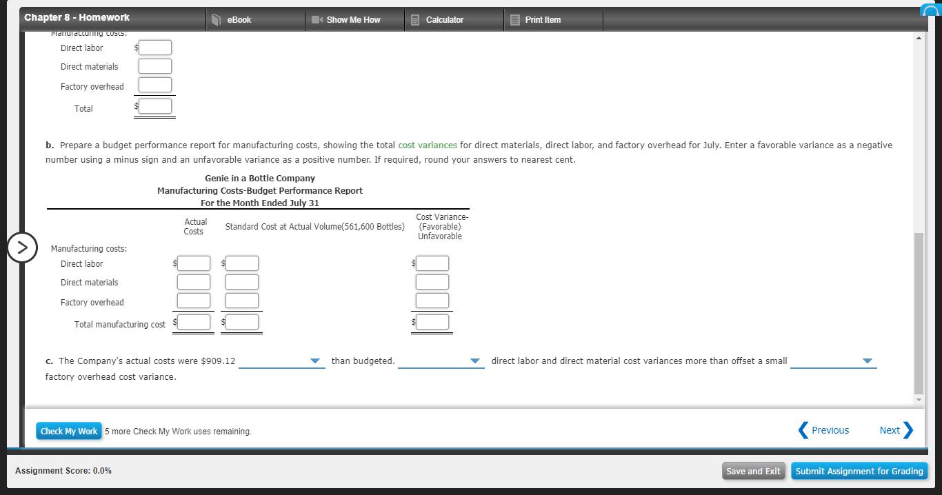
Task: Open dropdown before direct labor and direct material
Action: coord(441,361)
